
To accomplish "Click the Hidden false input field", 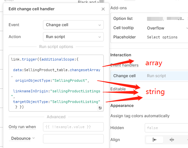I will point(167,128).
